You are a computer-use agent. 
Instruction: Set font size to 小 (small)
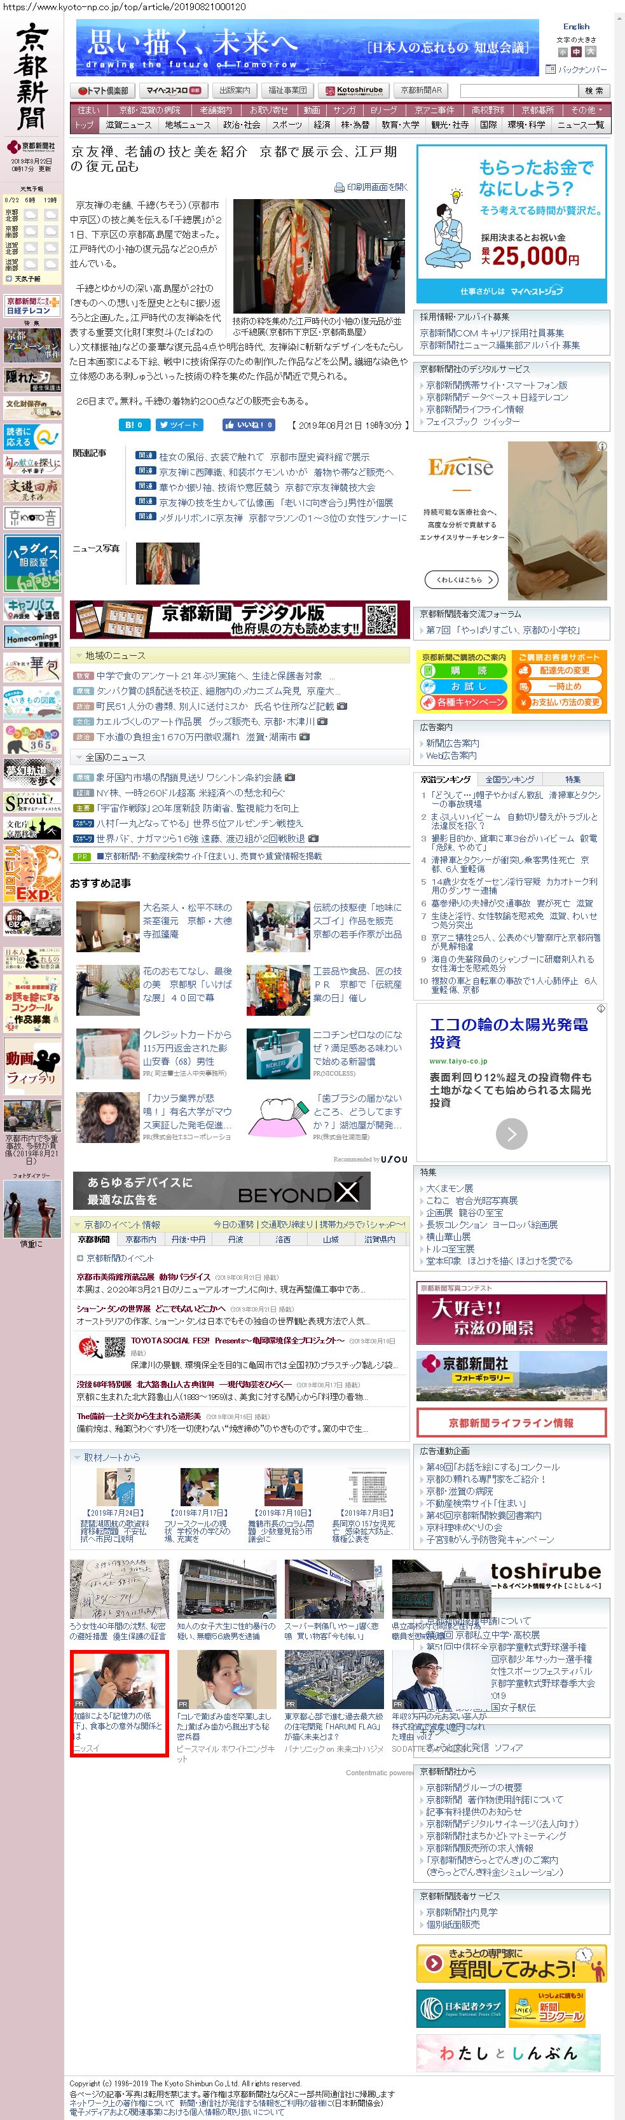tap(563, 52)
